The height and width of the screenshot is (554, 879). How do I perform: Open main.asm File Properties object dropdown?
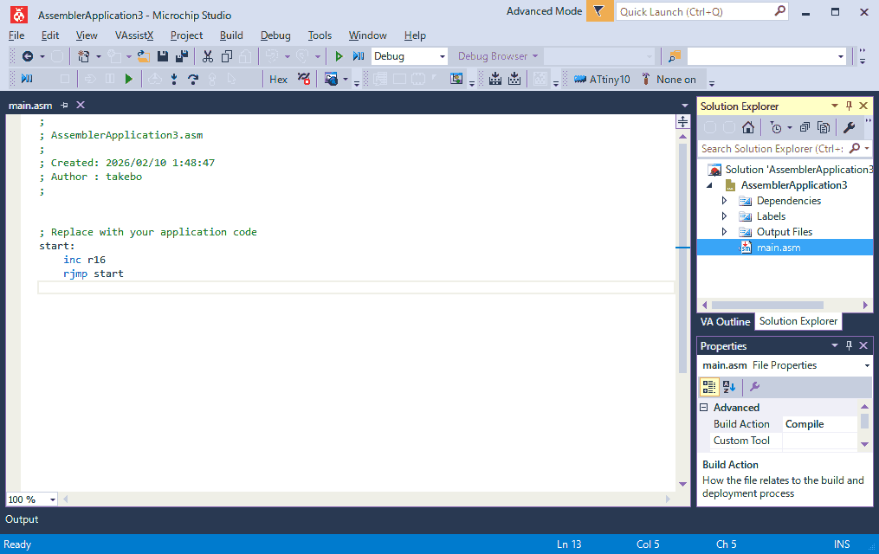[x=867, y=366]
